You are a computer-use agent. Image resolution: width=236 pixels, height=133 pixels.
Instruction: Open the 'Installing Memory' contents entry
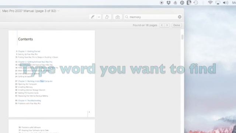coord(25,87)
